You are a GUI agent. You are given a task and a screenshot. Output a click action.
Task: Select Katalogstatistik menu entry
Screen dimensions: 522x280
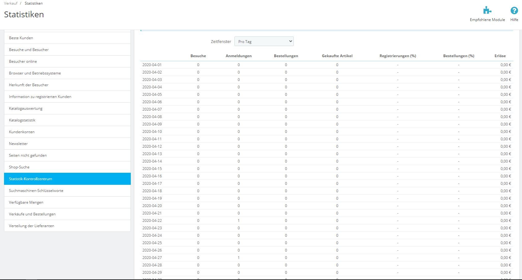[x=67, y=120]
